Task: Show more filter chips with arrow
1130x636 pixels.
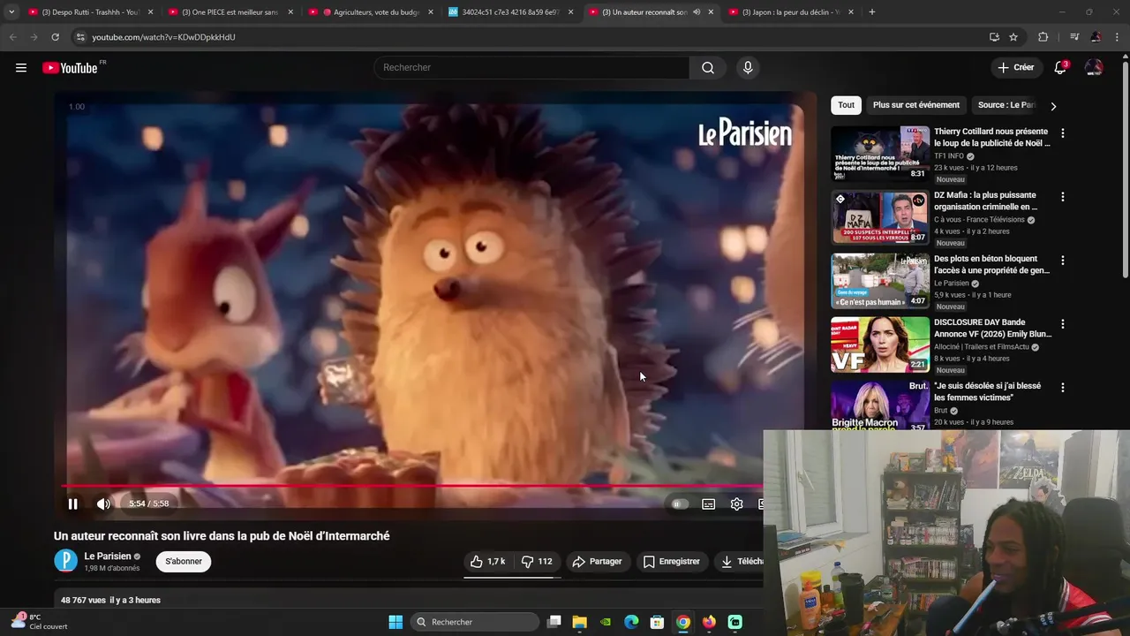Action: pyautogui.click(x=1053, y=106)
